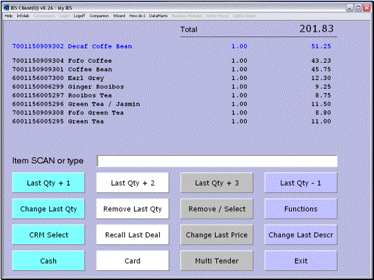Click the IES Client title bar icon
The height and width of the screenshot is (280, 374).
(6, 8)
